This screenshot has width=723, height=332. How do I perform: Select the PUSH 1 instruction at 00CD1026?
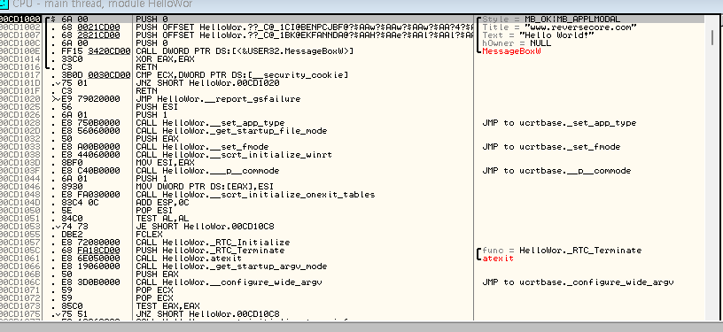coord(152,115)
